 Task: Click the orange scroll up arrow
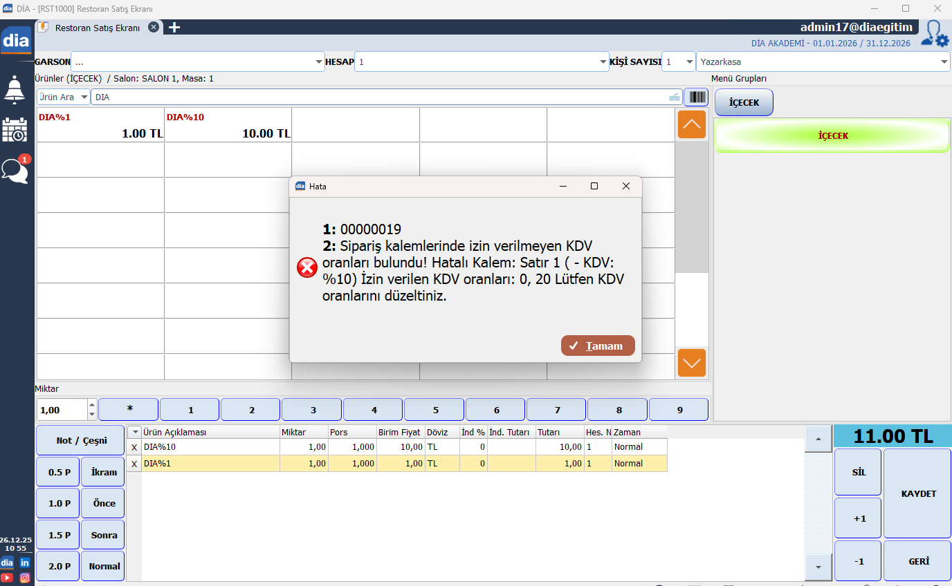[x=691, y=124]
